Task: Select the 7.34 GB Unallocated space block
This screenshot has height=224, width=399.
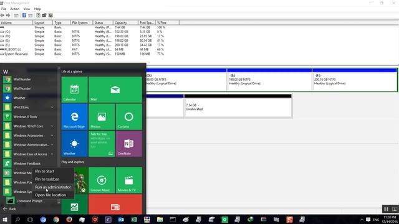Action: (x=238, y=106)
